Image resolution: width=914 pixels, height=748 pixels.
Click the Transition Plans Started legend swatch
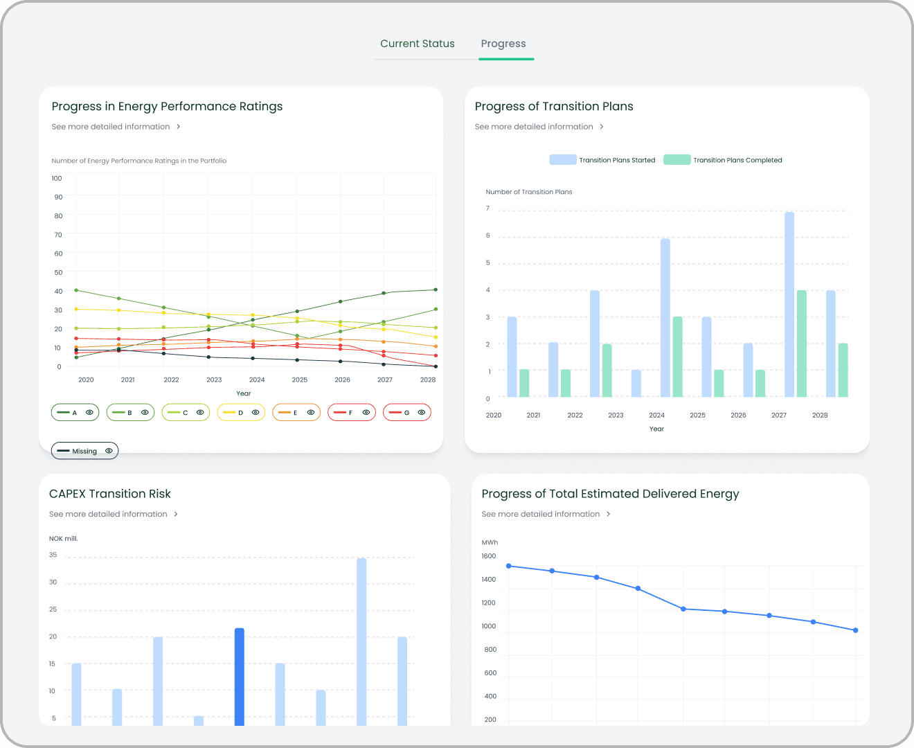pos(563,160)
